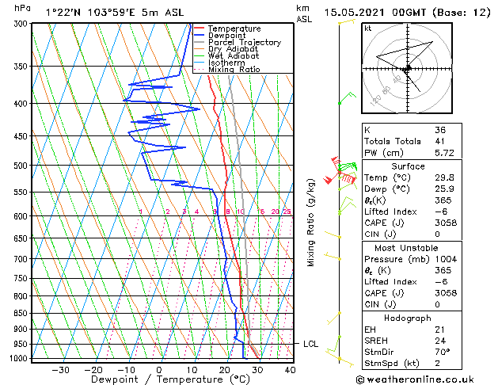This screenshot has height=385, width=498.
Task: Click the Mixing Ratio (g/kg) vertical label
Action: 310,223
